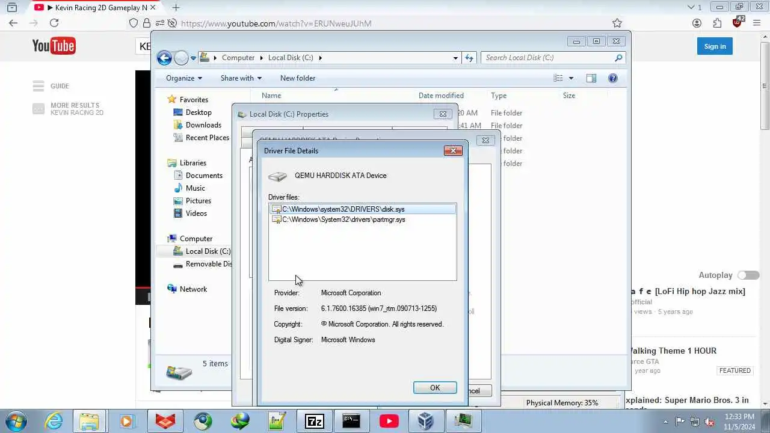The height and width of the screenshot is (433, 770).
Task: Refresh the Local Disk (C:) folder view
Action: pos(469,58)
